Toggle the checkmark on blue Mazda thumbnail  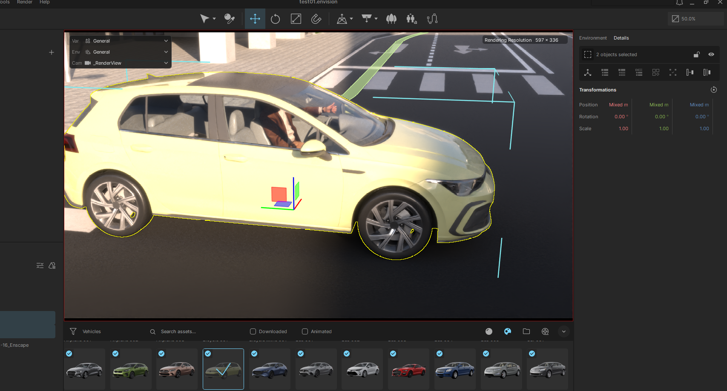[254, 354]
